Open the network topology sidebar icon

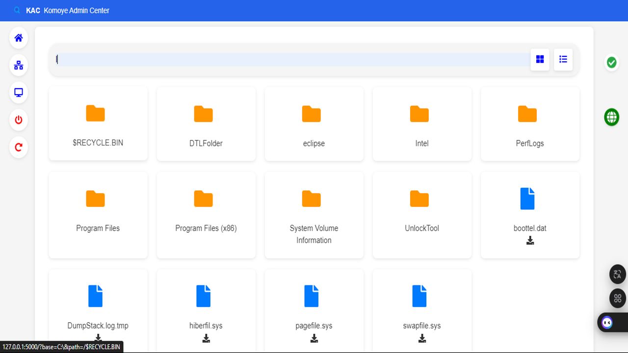(19, 65)
